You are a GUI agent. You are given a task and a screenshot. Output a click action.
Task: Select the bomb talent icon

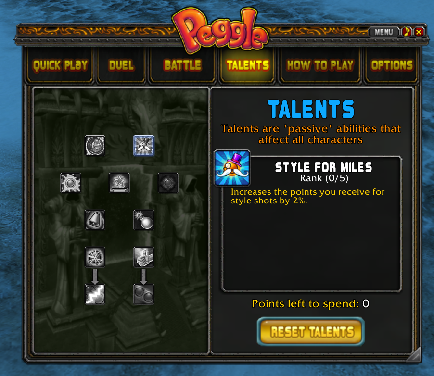144,220
